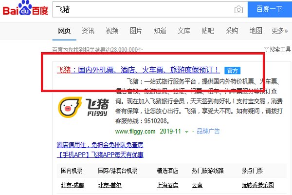
Task: Click the 国际/港澳台机票 column header
Action: (117, 171)
